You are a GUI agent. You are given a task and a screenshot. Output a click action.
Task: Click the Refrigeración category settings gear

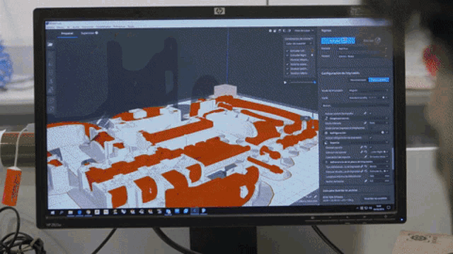383,133
